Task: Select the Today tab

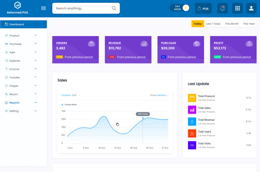Action: tap(198, 24)
